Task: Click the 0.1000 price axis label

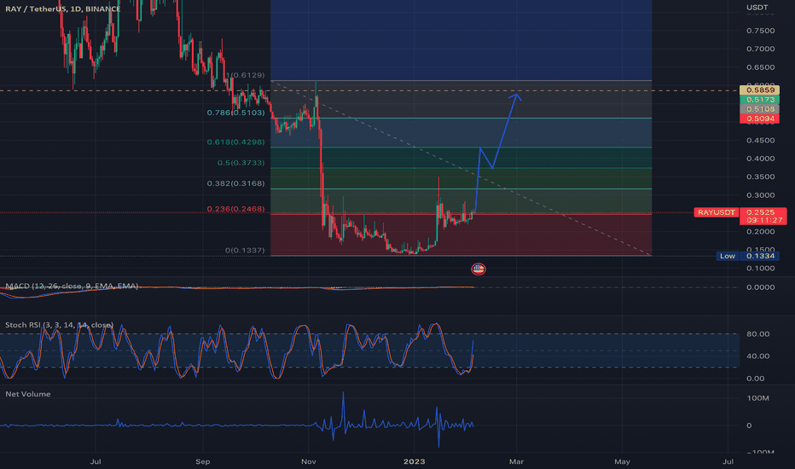Action: coord(761,268)
